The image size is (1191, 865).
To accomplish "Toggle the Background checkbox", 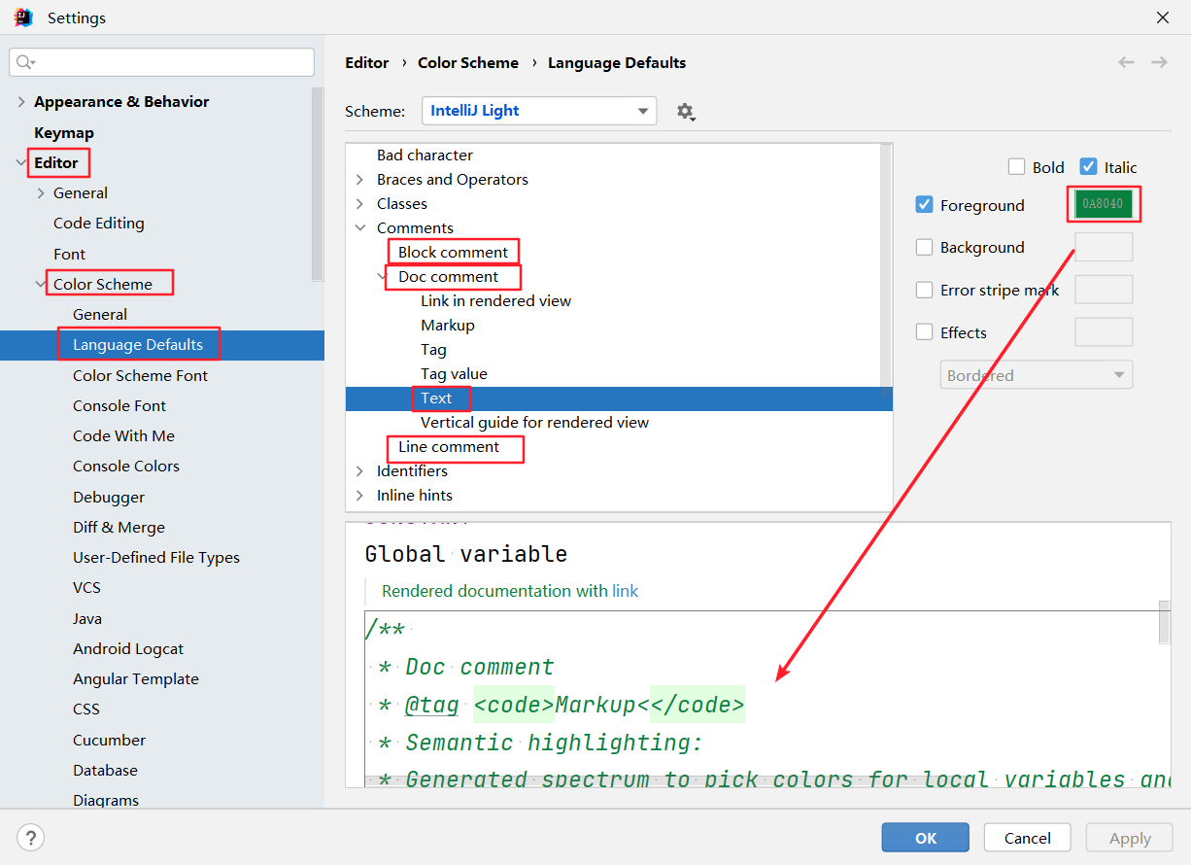I will click(925, 248).
